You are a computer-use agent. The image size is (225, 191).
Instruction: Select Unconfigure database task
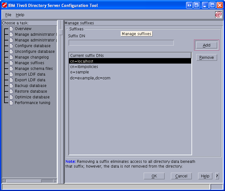[x=35, y=52]
